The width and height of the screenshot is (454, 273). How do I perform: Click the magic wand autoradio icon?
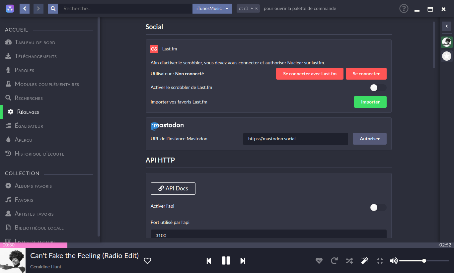tap(364, 261)
